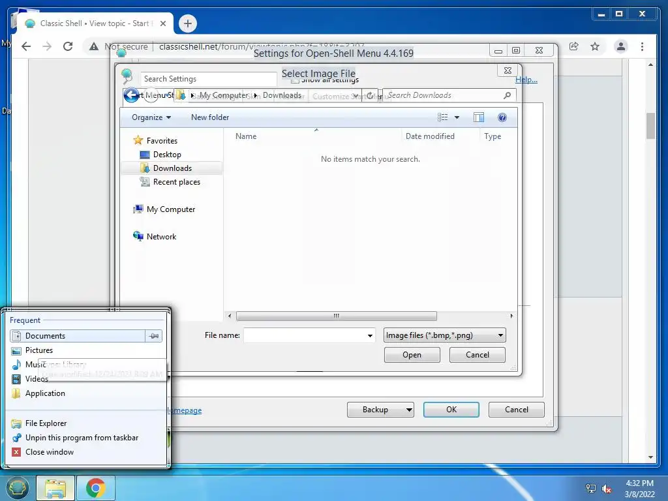Image resolution: width=668 pixels, height=501 pixels.
Task: Click the Search Settings box
Action: (x=208, y=79)
